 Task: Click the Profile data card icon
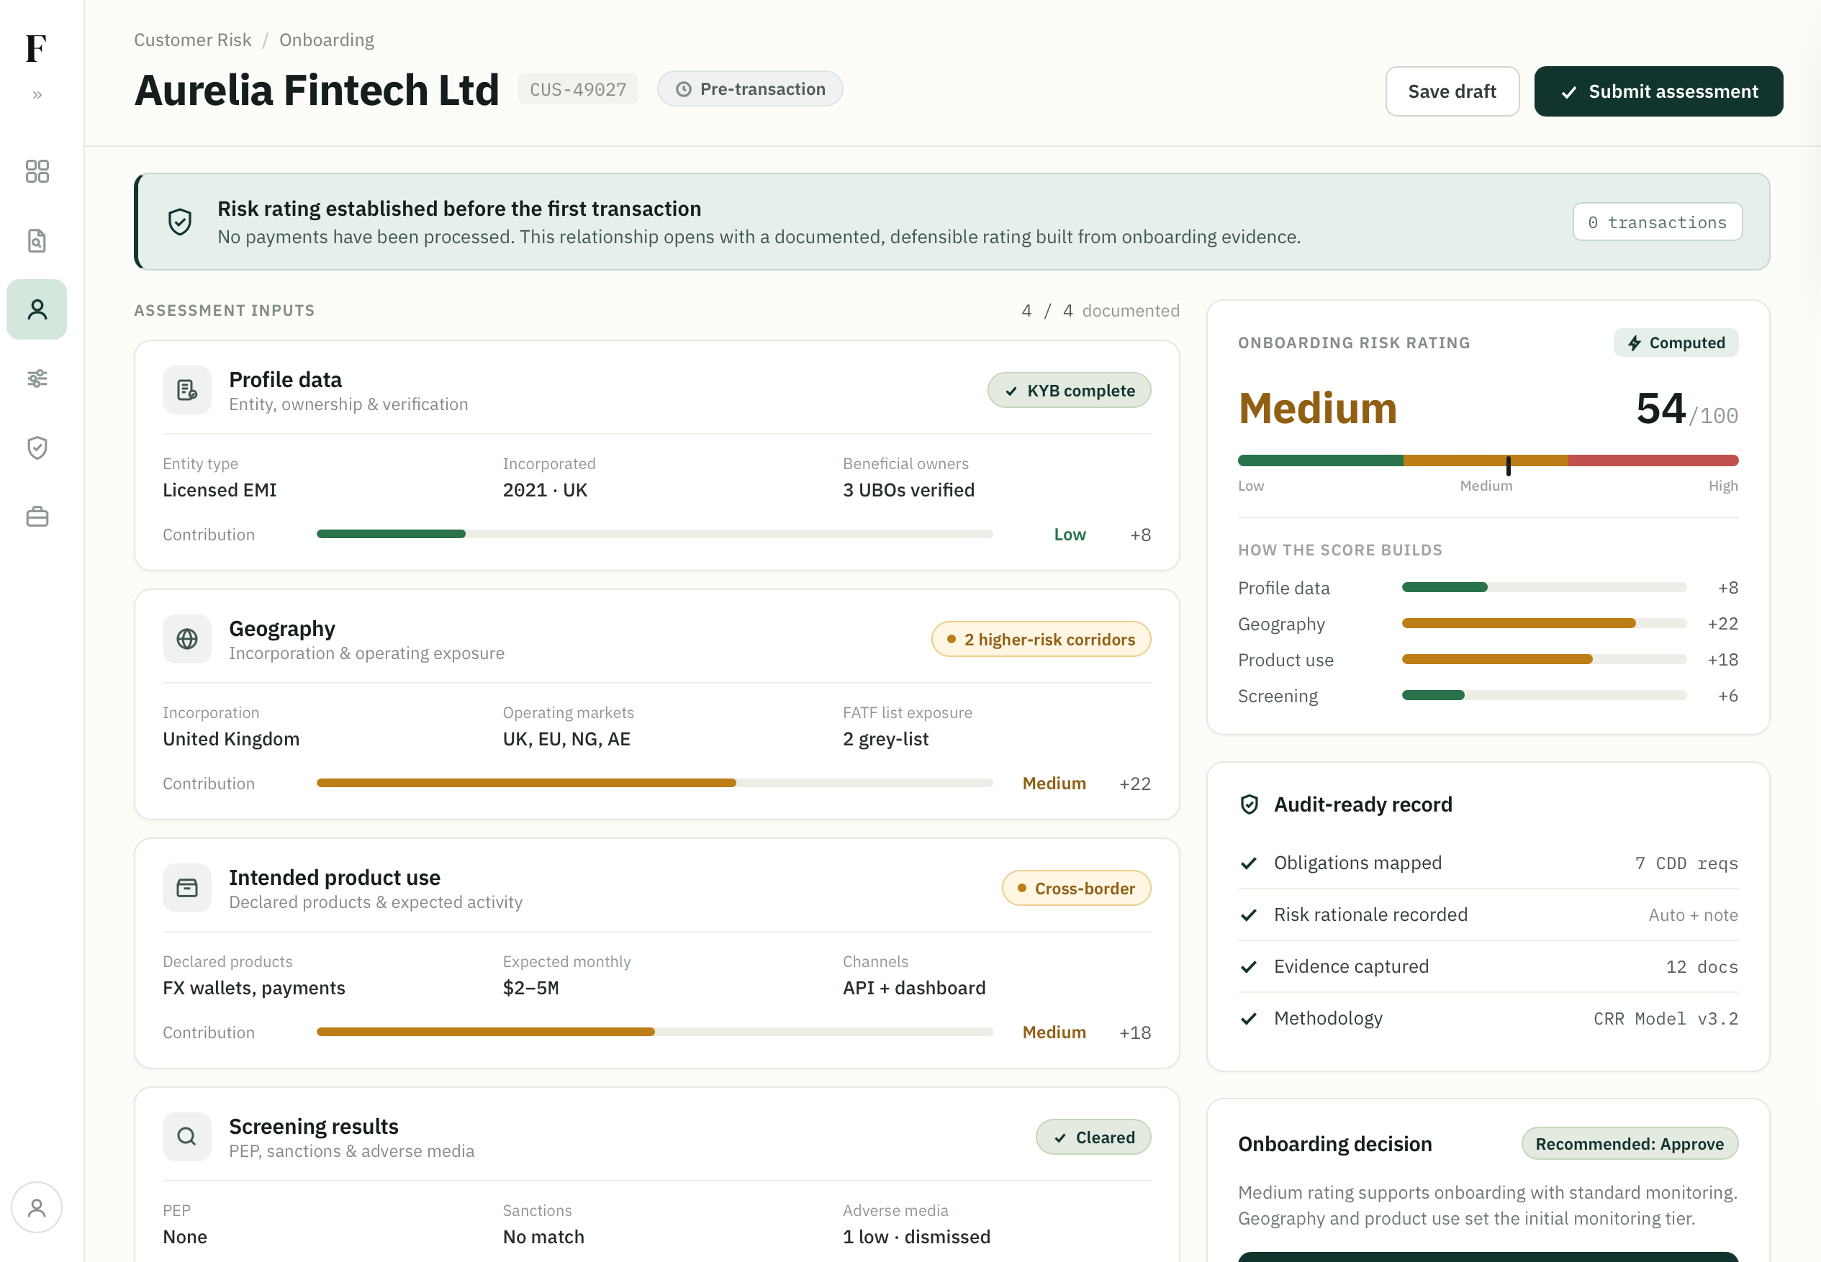tap(186, 390)
